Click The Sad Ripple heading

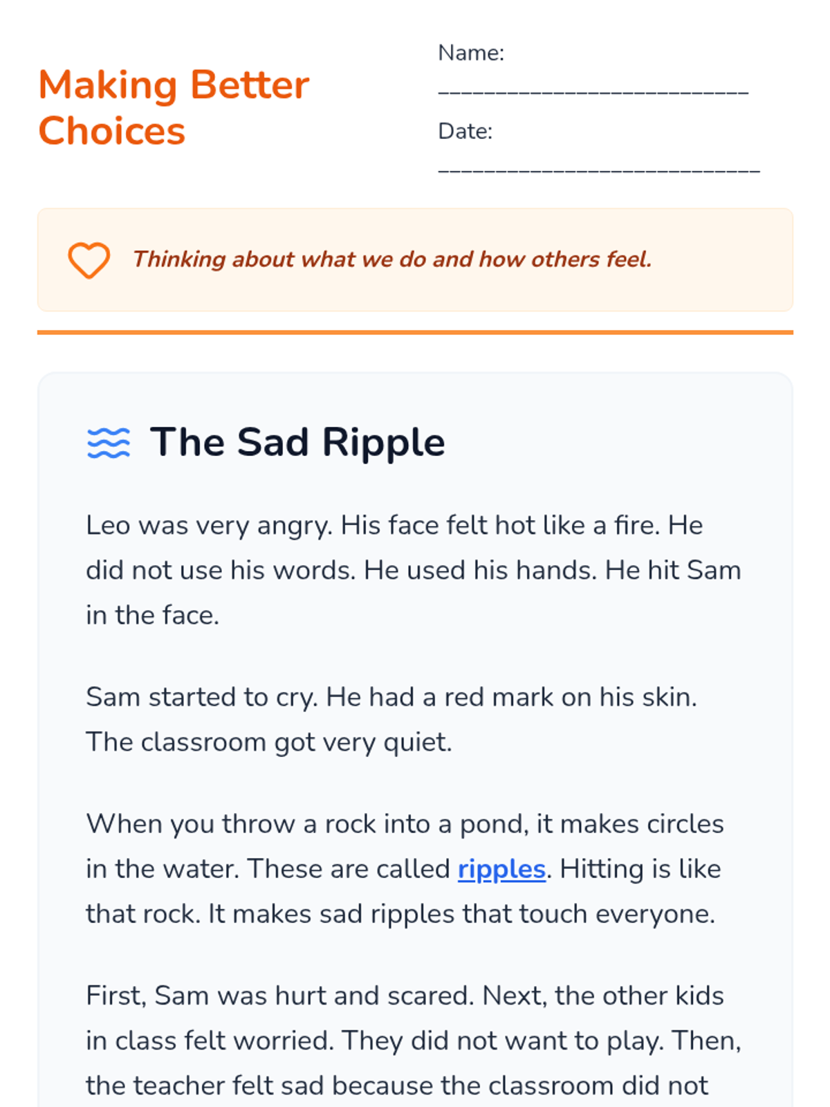[x=297, y=442]
